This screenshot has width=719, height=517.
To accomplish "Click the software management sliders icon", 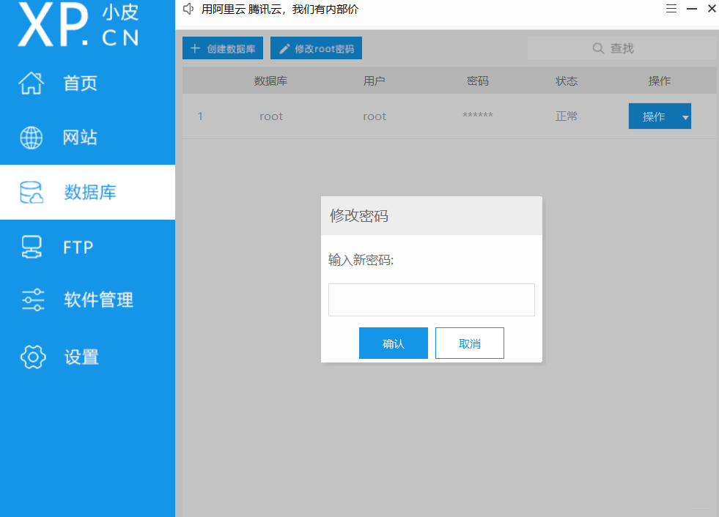I will [33, 300].
